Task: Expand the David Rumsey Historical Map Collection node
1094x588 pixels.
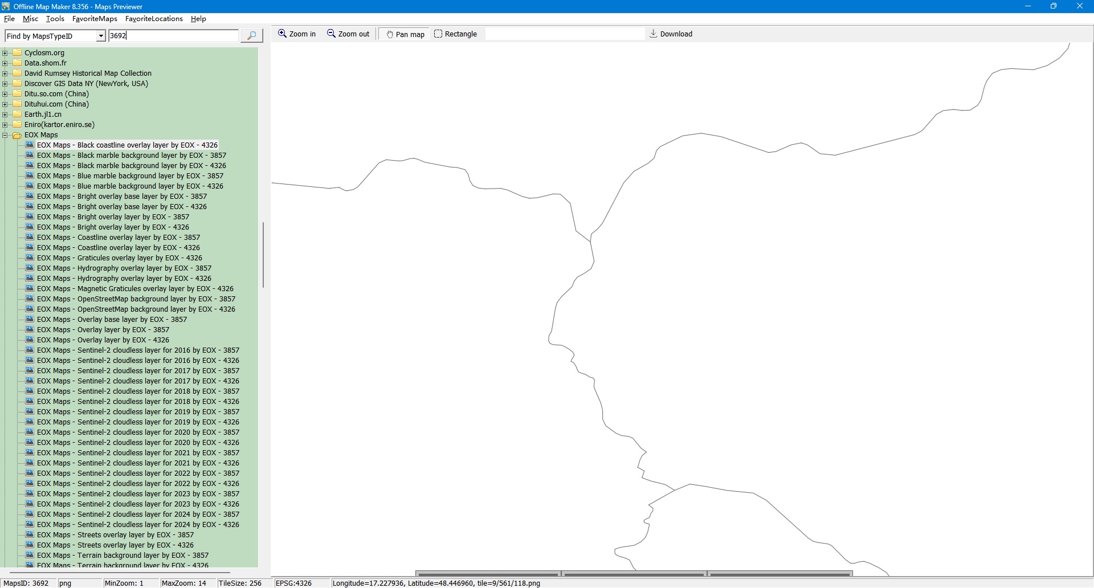Action: click(5, 73)
